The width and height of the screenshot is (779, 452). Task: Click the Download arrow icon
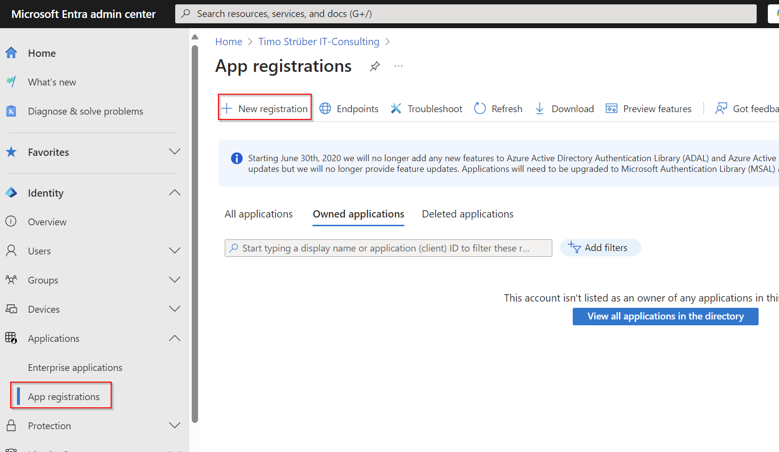tap(540, 108)
